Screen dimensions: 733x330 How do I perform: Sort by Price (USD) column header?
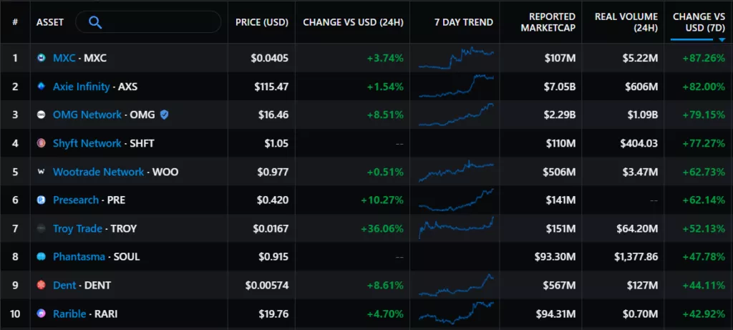(x=261, y=22)
